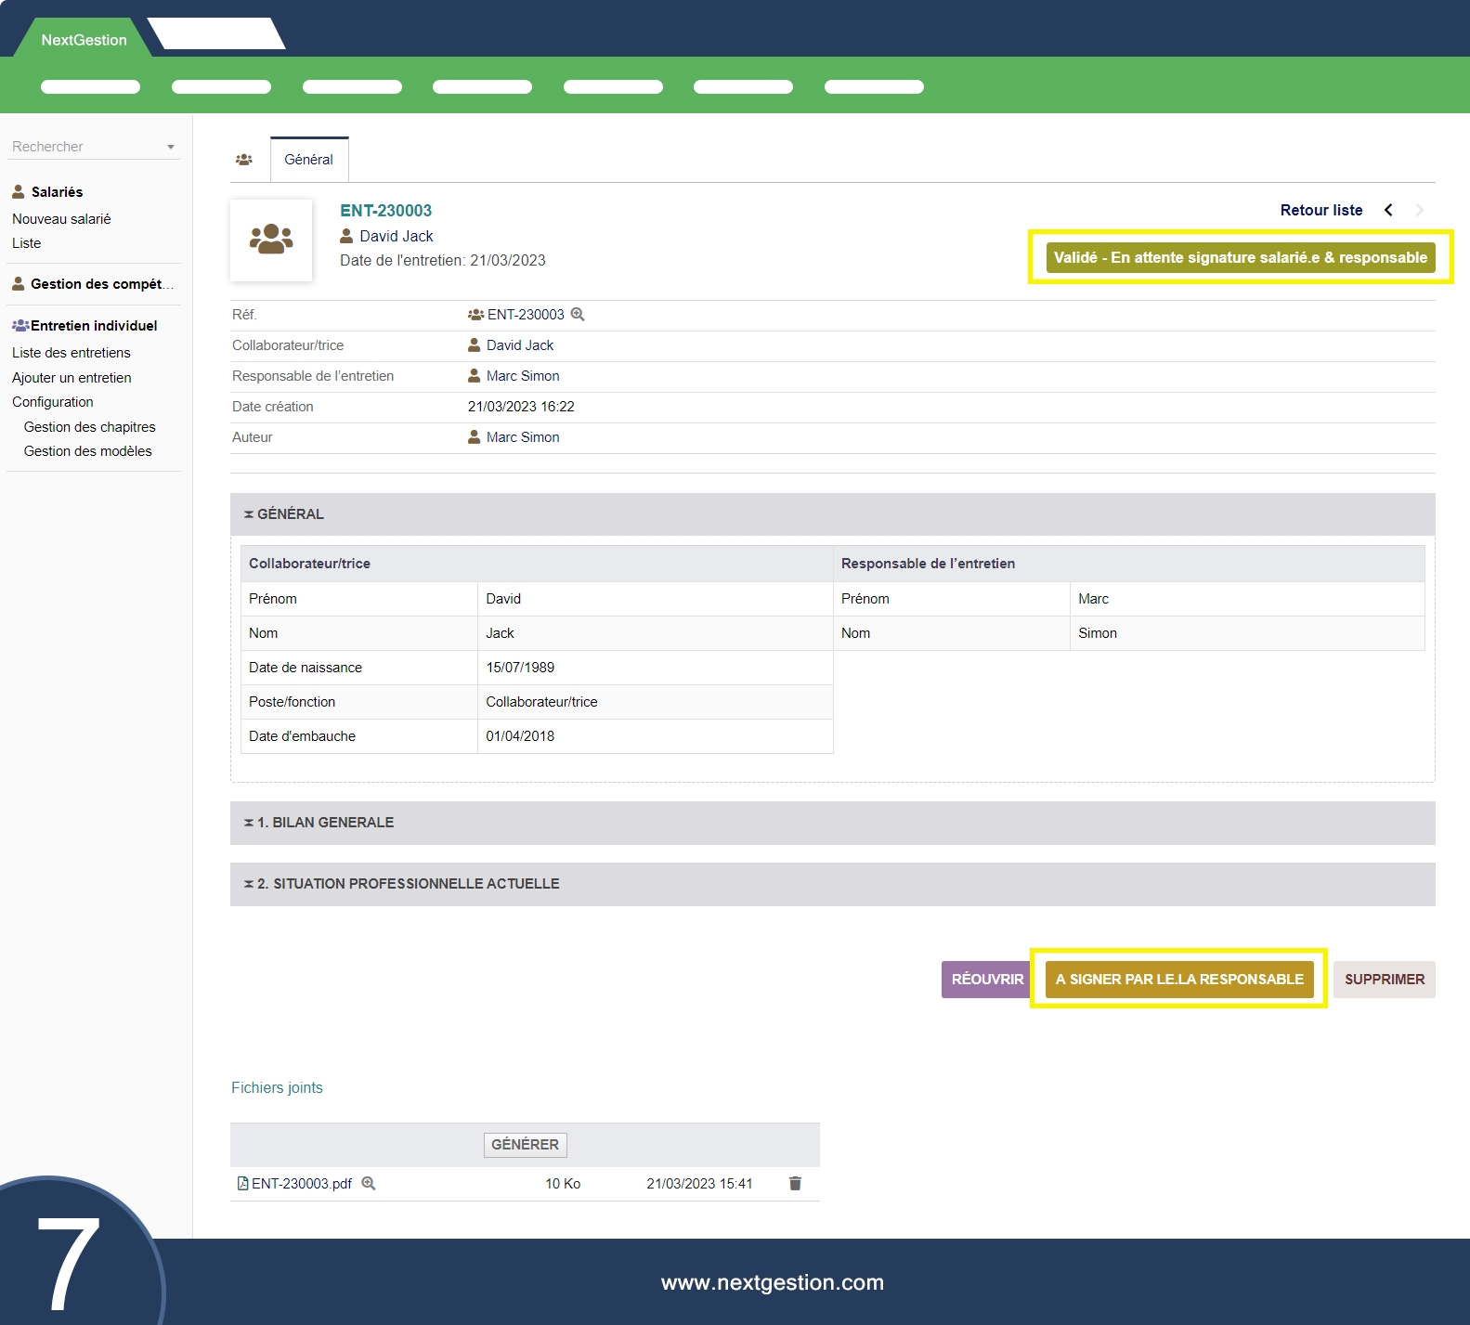Delete the ENT-230003.pdf file with trash icon
Image resolution: width=1470 pixels, height=1325 pixels.
795,1184
